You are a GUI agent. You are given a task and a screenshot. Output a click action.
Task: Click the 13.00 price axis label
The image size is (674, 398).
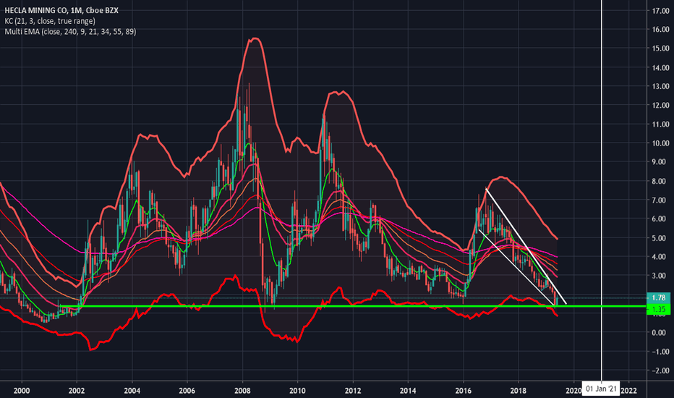click(660, 87)
